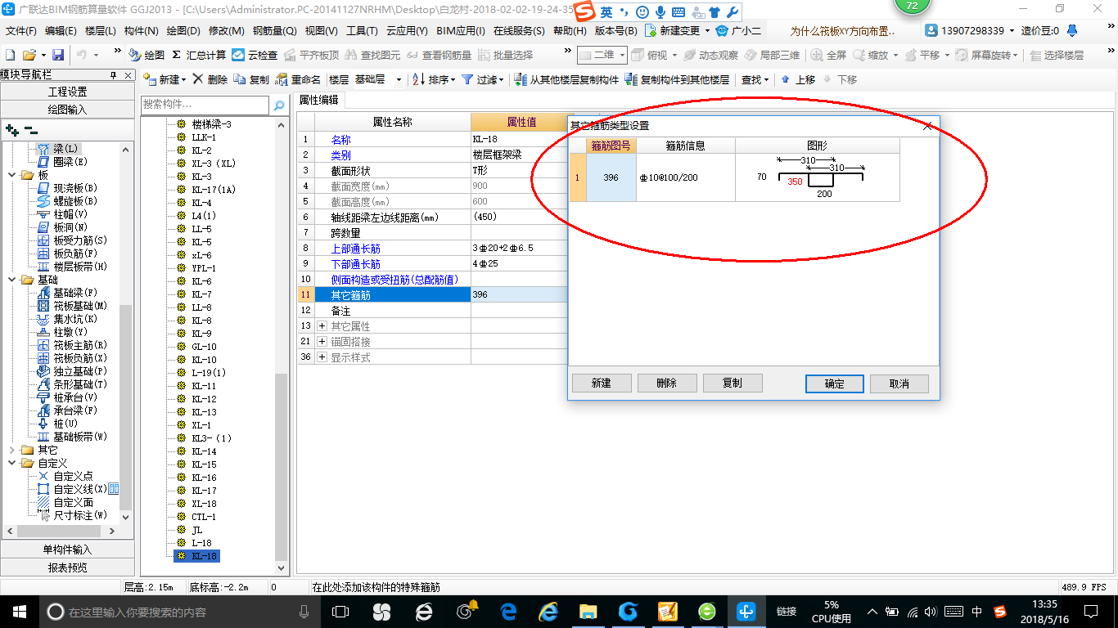Move component up with 上移

pos(797,79)
